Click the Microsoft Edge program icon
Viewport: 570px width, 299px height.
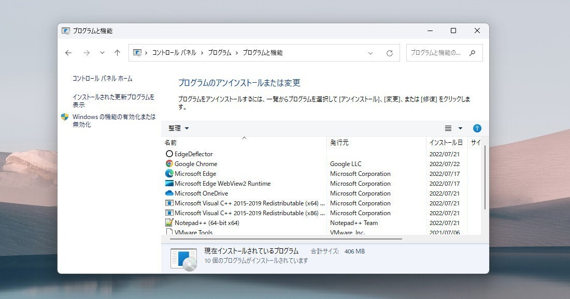coord(169,173)
